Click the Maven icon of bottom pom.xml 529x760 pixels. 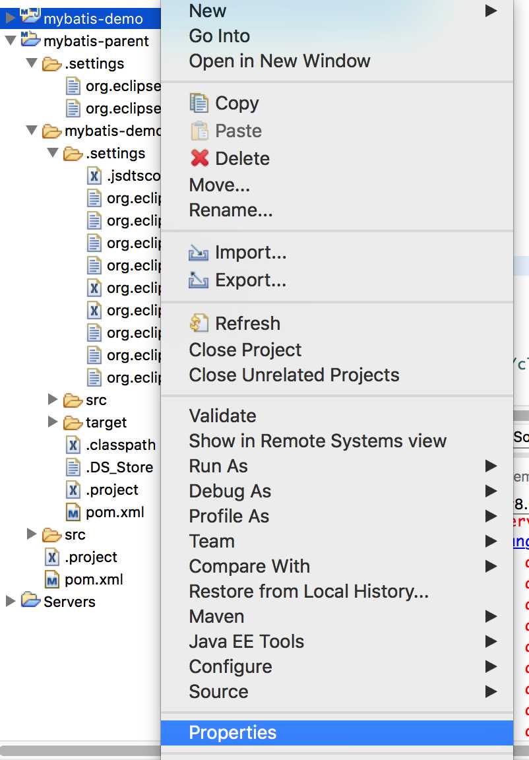51,579
